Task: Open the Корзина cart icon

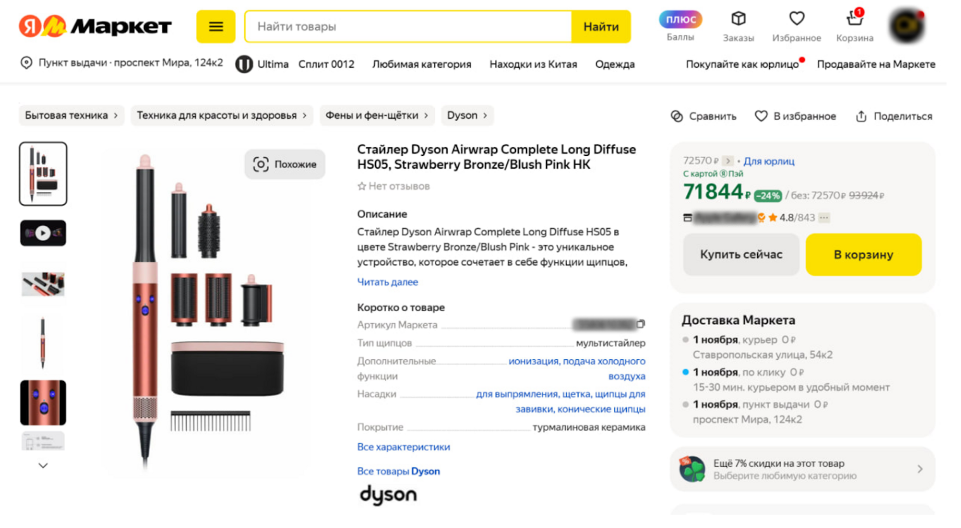Action: click(x=855, y=19)
